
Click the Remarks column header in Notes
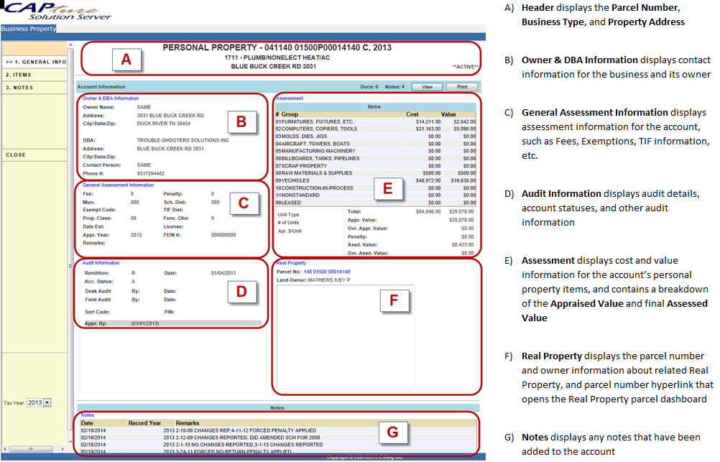pyautogui.click(x=188, y=423)
